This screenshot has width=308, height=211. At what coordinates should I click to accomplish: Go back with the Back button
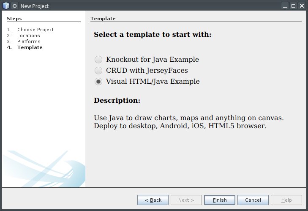click(x=153, y=200)
